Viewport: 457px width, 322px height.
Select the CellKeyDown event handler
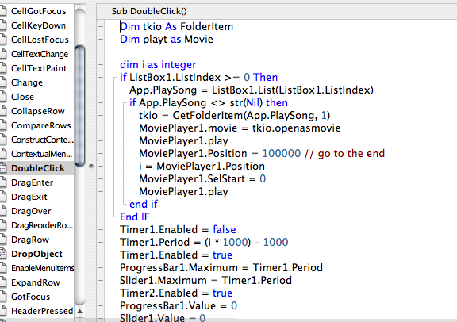click(38, 25)
